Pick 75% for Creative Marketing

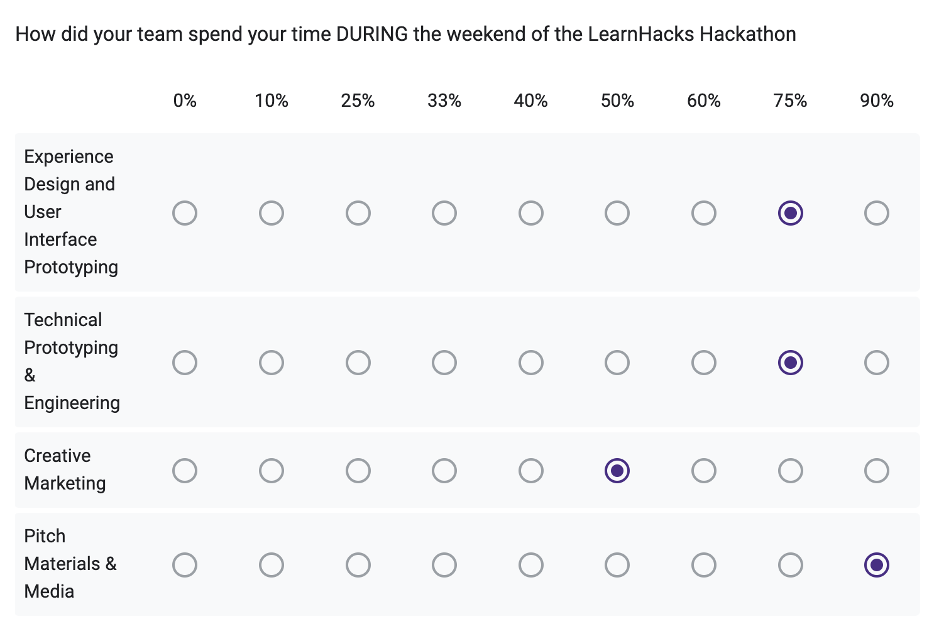click(x=791, y=471)
